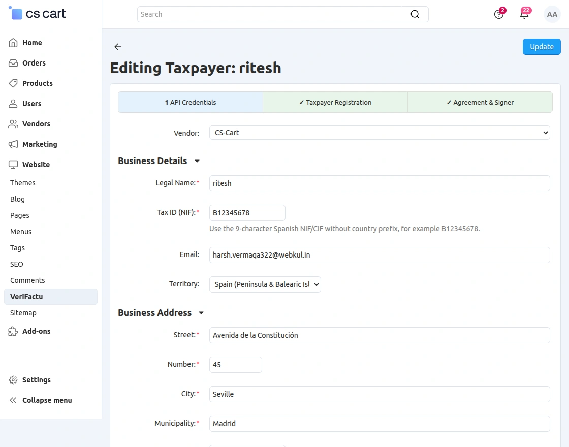Click the Tax ID (NIF) input field
Image resolution: width=569 pixels, height=447 pixels.
(247, 213)
